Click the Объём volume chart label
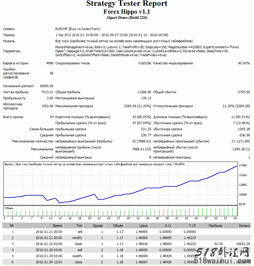This screenshot has height=266, width=254. pos(9,208)
